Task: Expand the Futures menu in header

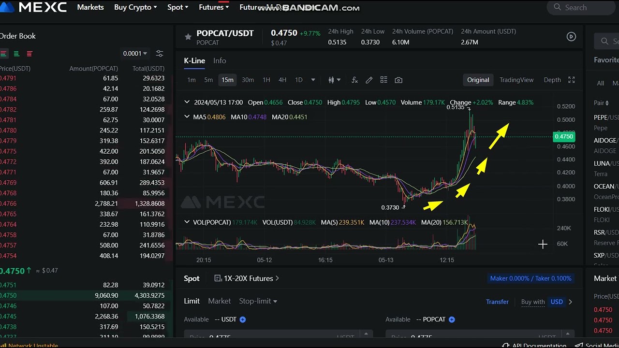Action: pyautogui.click(x=214, y=7)
